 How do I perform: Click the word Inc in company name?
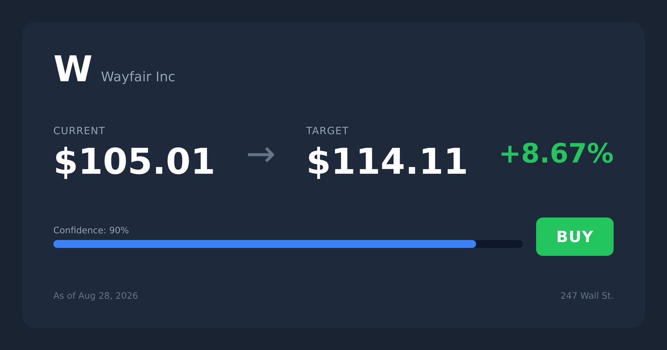pos(165,77)
